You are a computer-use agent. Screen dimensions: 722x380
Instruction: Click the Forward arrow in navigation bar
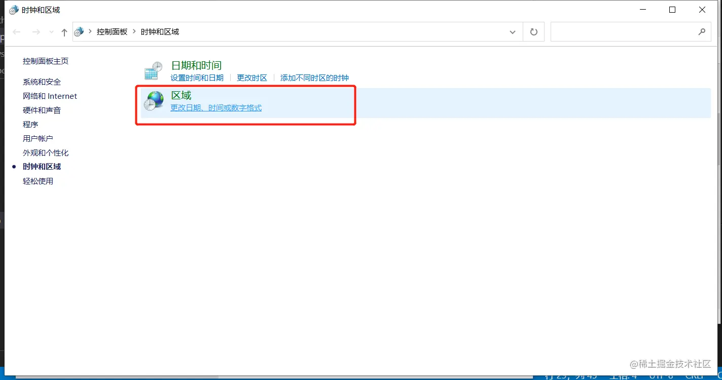pyautogui.click(x=36, y=32)
